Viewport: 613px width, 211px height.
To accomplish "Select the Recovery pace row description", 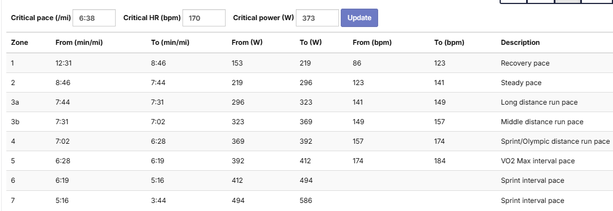I will pyautogui.click(x=525, y=63).
